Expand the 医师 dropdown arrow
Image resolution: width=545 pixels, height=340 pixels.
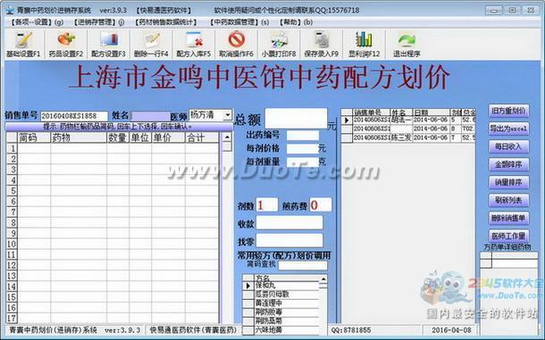click(x=228, y=114)
